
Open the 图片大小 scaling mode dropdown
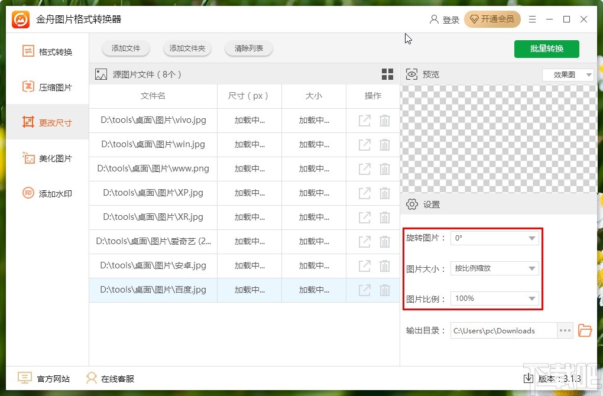click(x=494, y=268)
